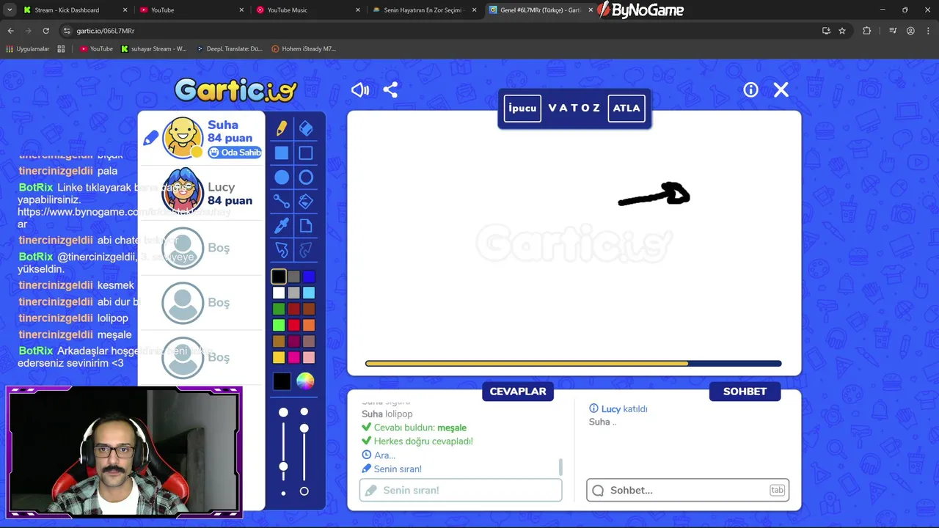Screen dimensions: 939x528
Task: Click the undo arrow tool
Action: coord(282,250)
